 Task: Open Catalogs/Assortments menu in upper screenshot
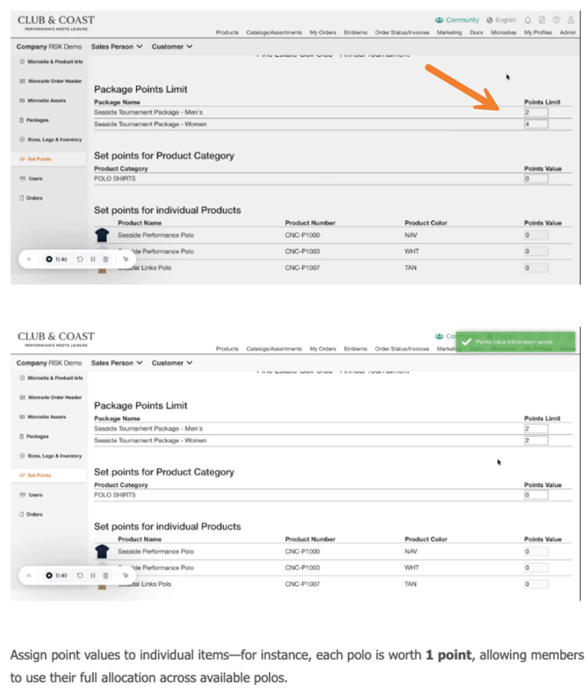(x=274, y=32)
